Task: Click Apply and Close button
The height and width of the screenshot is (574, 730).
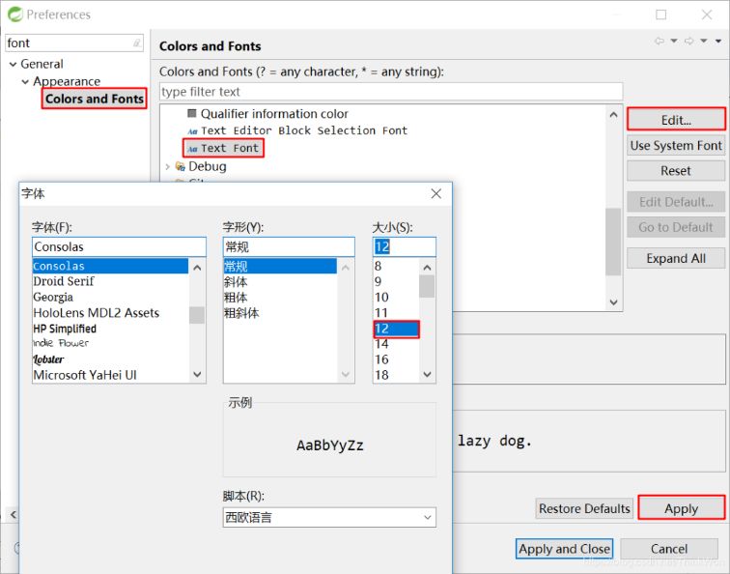Action: [564, 549]
